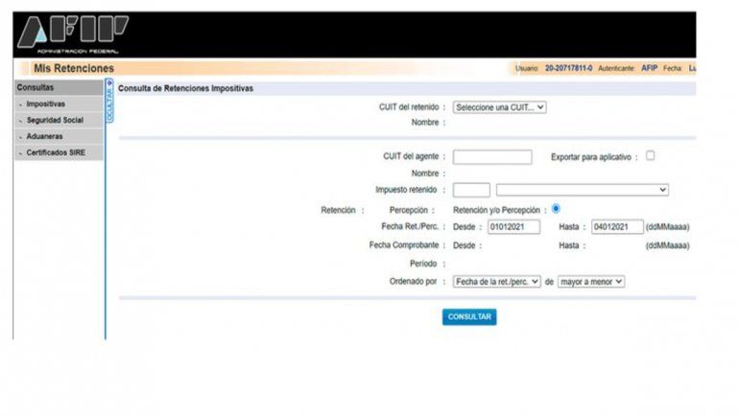Screen dimensions: 739x417
Task: Click the Mis Retenciones page title
Action: point(73,68)
